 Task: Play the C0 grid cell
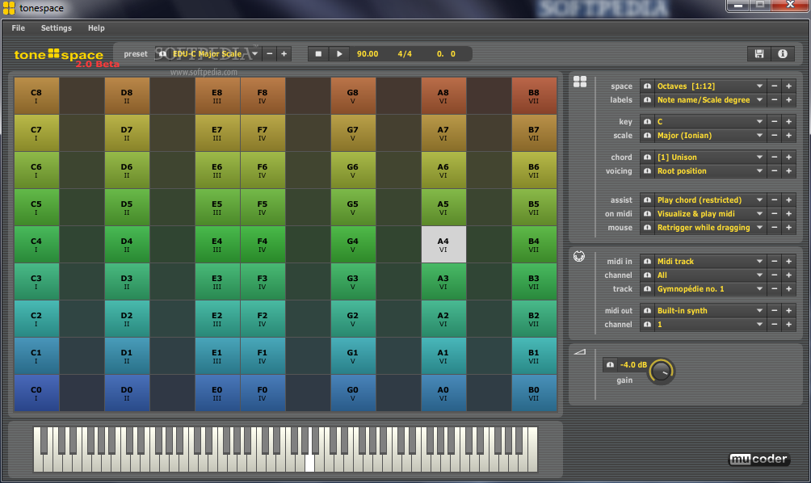tap(36, 393)
